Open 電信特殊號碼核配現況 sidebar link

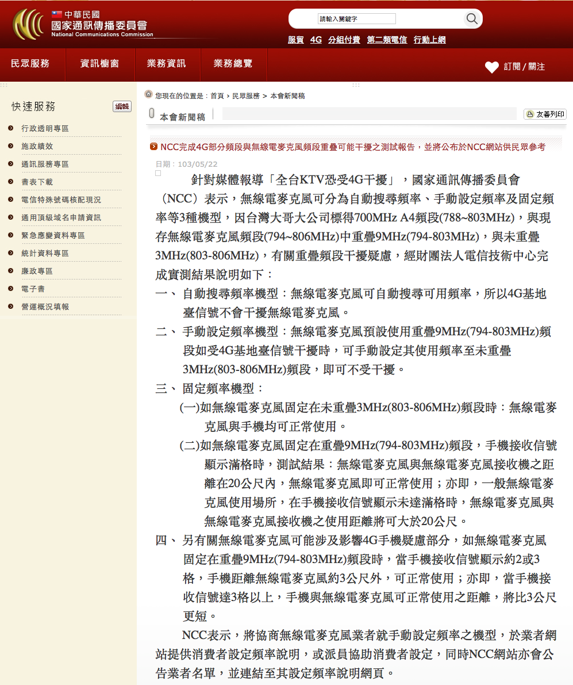[61, 200]
